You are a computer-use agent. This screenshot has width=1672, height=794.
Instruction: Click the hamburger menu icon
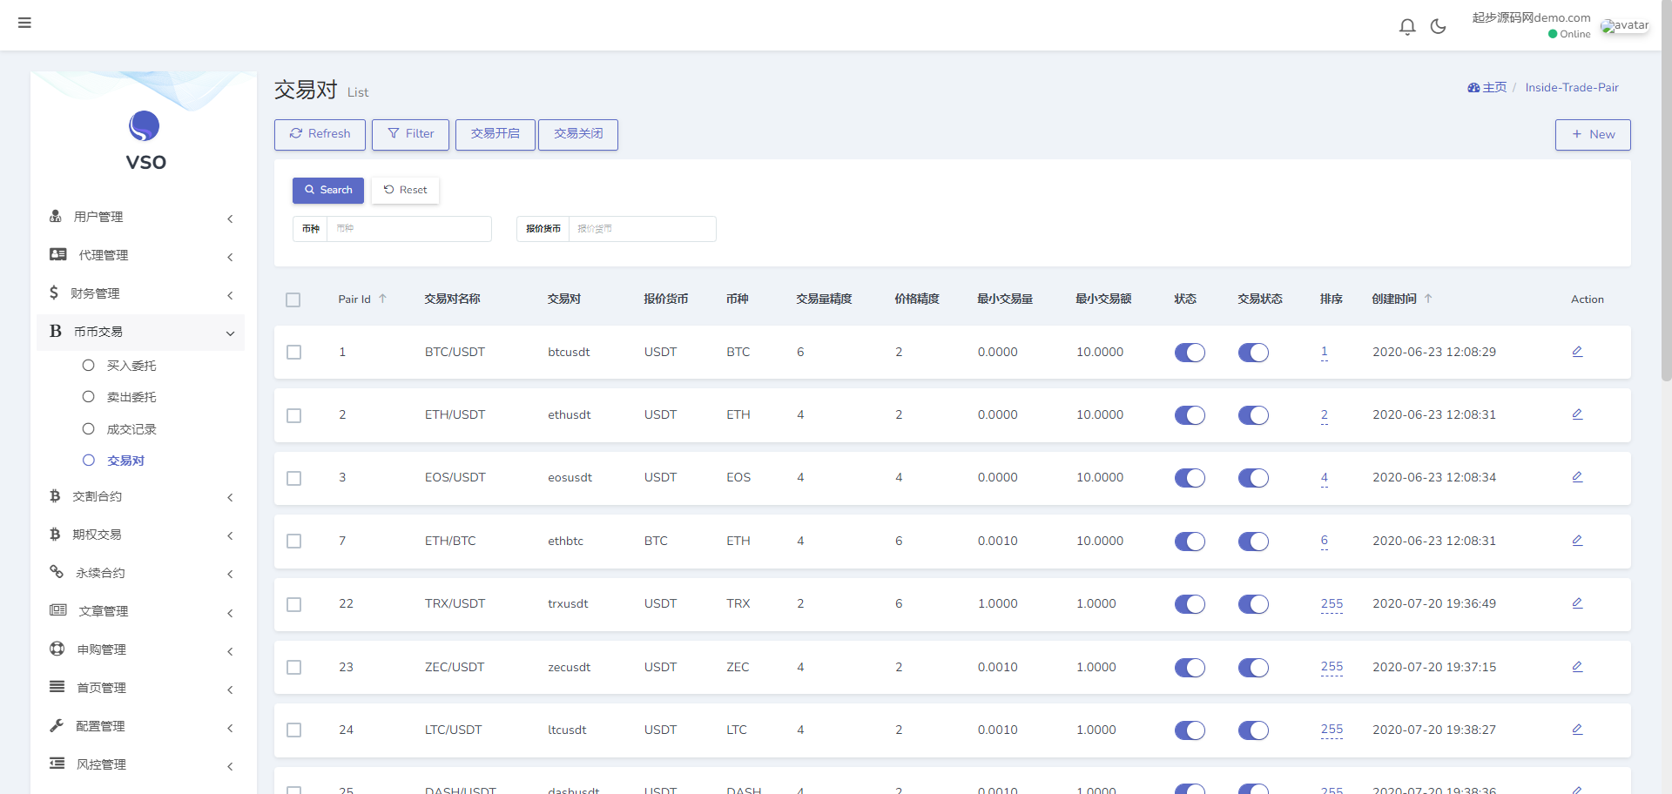(x=24, y=23)
